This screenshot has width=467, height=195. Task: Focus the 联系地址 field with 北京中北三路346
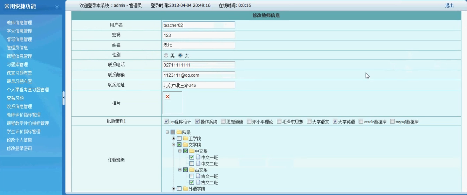[x=199, y=85]
